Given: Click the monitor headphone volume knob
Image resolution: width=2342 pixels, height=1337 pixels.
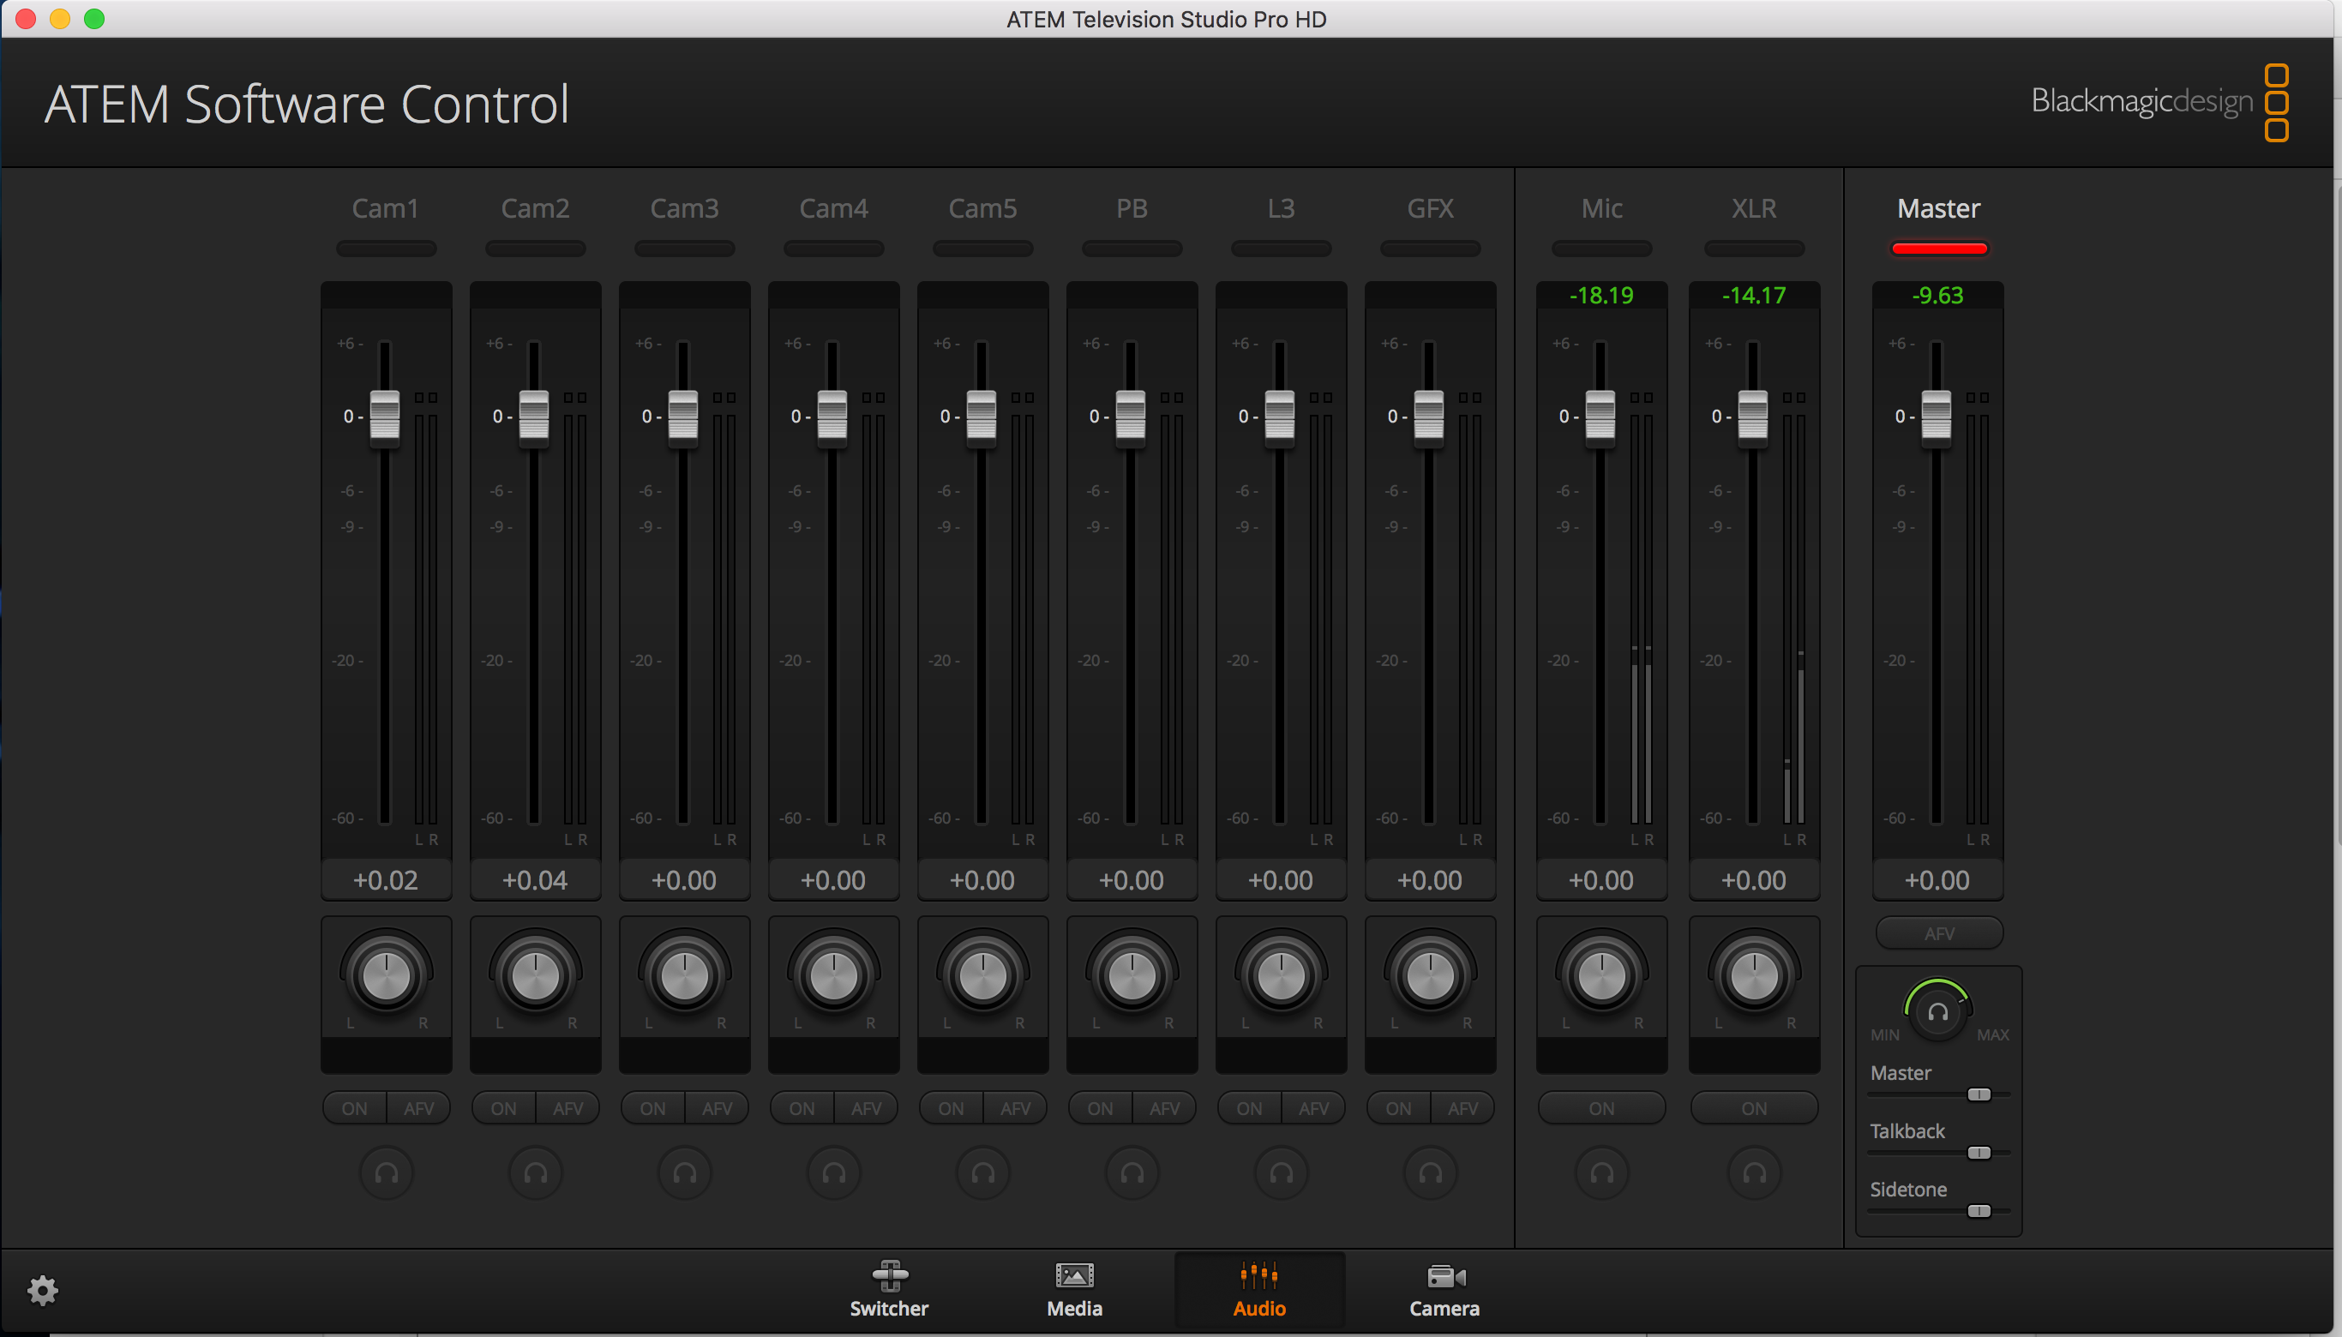Looking at the screenshot, I should (1938, 1012).
